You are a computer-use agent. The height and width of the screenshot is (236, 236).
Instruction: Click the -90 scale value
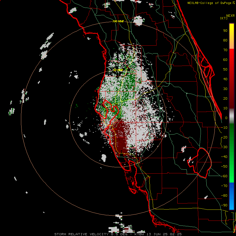pos(224,205)
